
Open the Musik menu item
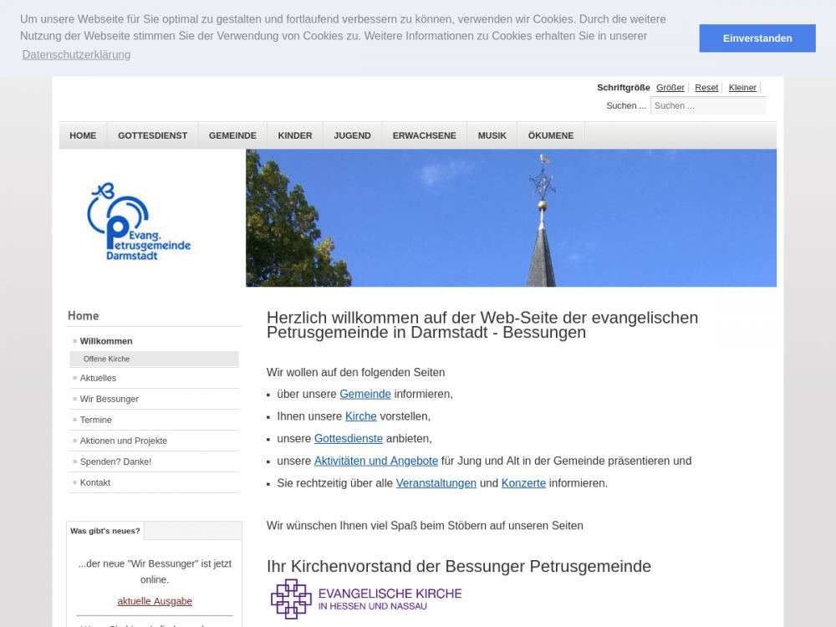coord(492,135)
